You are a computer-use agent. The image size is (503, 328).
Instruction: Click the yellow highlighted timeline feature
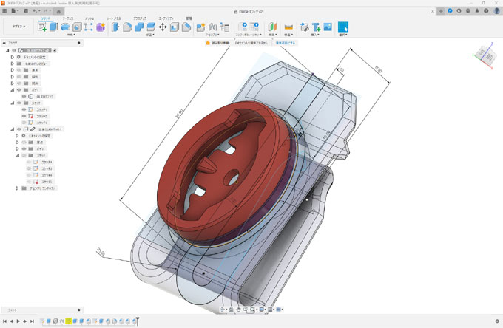click(68, 321)
